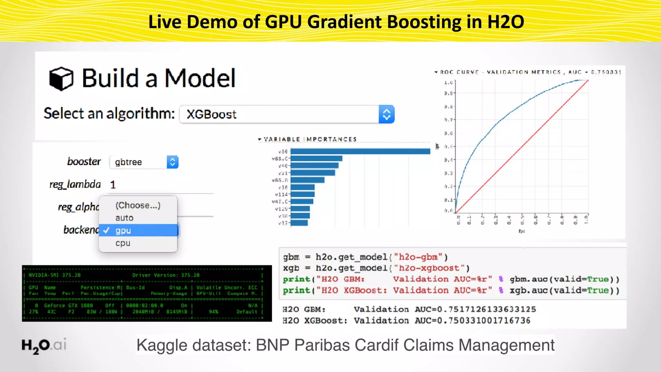Click the h2o.get_model xgboost code line

(x=376, y=268)
